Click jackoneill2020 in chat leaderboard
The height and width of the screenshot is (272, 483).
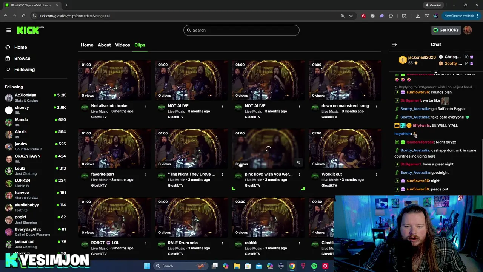point(422,57)
